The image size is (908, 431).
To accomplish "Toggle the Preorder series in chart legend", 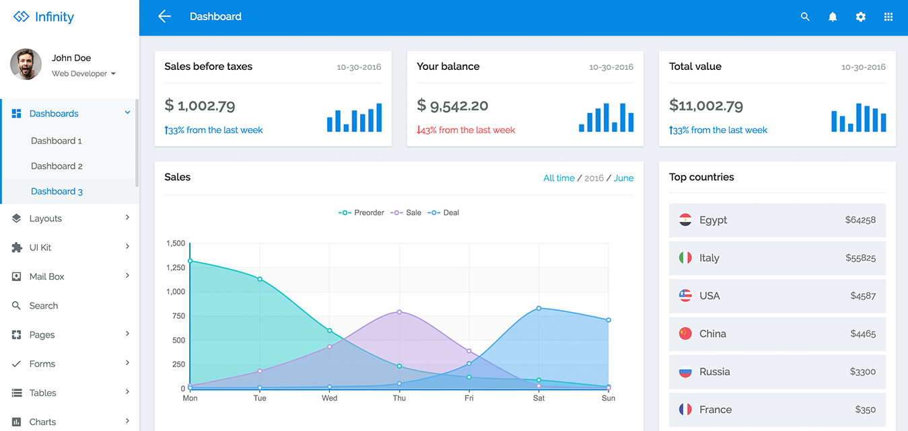I will click(361, 212).
